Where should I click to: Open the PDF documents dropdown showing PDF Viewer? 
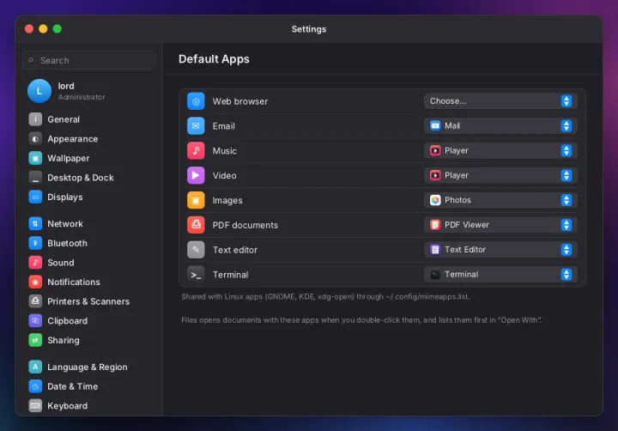[500, 225]
